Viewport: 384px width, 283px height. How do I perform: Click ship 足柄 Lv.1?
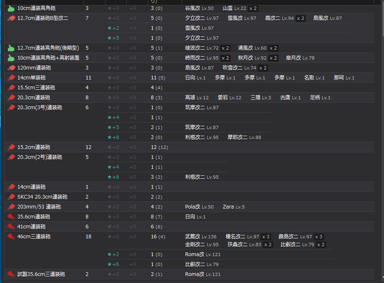pyautogui.click(x=320, y=98)
